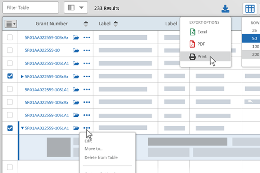Screen dimensions: 260x173
Task: Open folder icon in the 5R01AA022559-10 row
Action: pyautogui.click(x=76, y=50)
